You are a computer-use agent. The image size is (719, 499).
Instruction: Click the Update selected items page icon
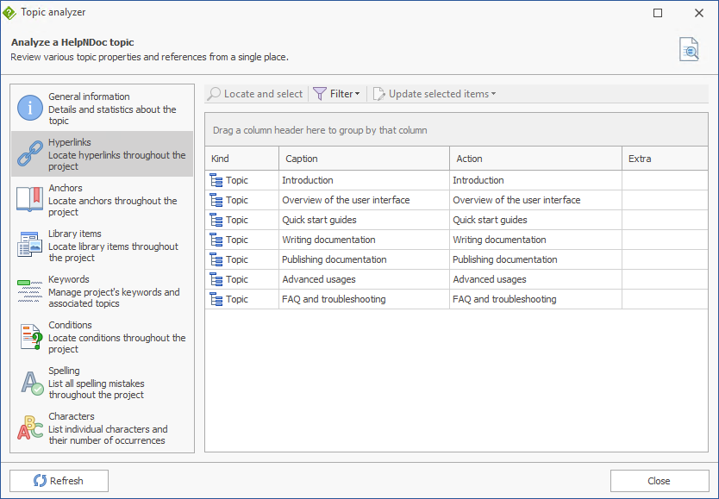tap(378, 94)
